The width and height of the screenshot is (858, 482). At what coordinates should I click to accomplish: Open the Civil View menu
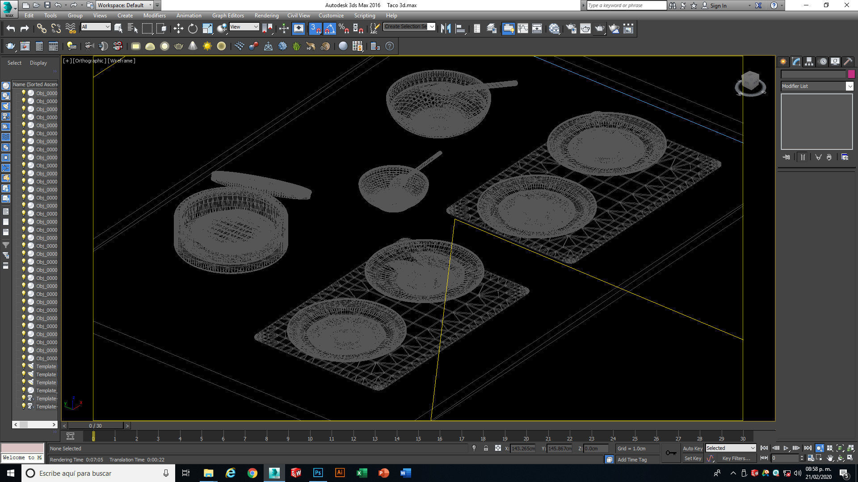point(299,15)
